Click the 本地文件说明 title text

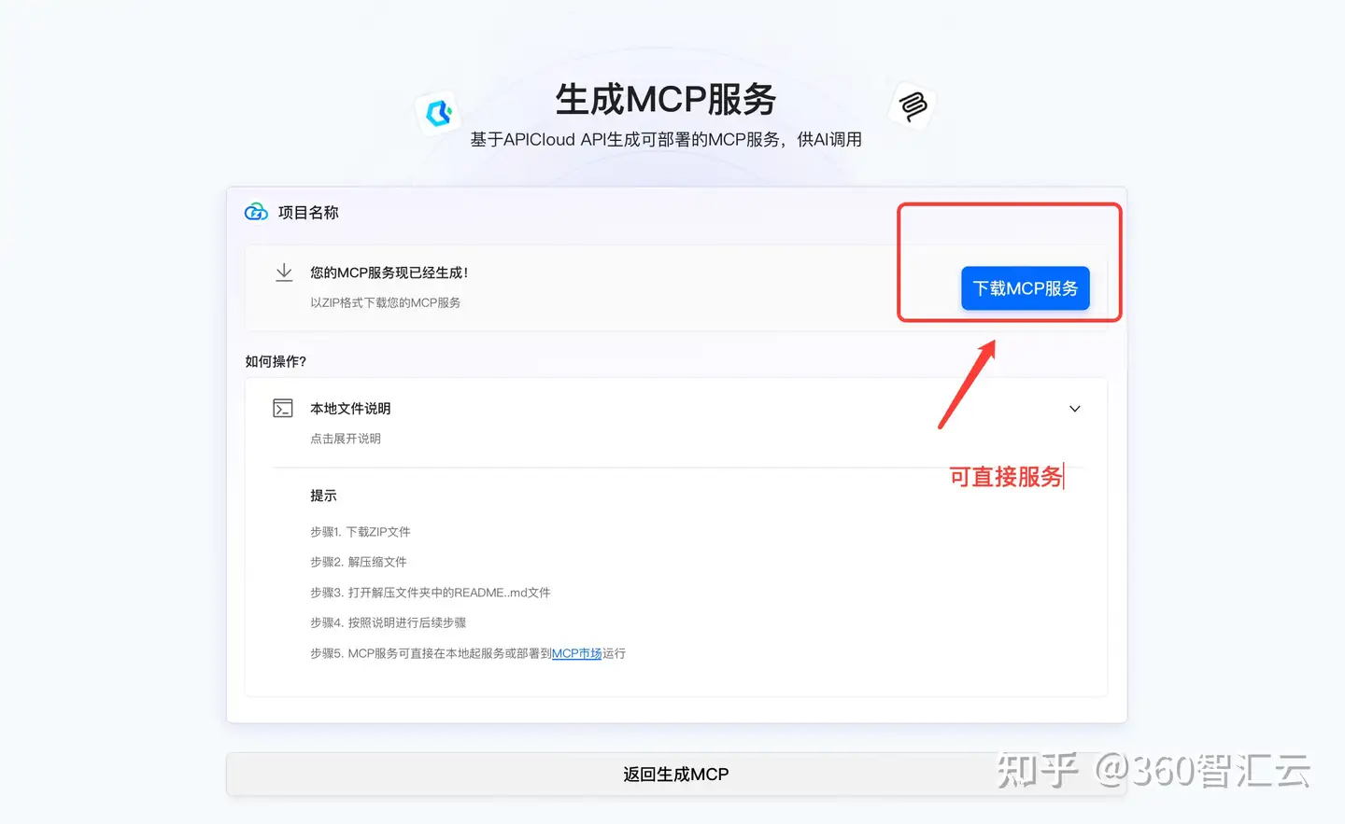pos(350,409)
